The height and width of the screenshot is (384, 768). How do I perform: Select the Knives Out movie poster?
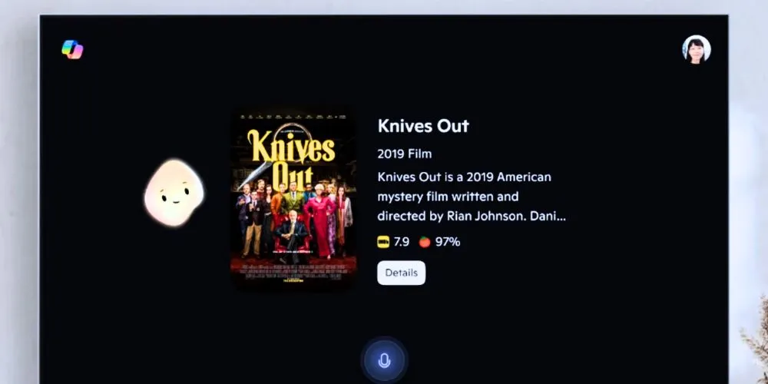[x=293, y=198]
